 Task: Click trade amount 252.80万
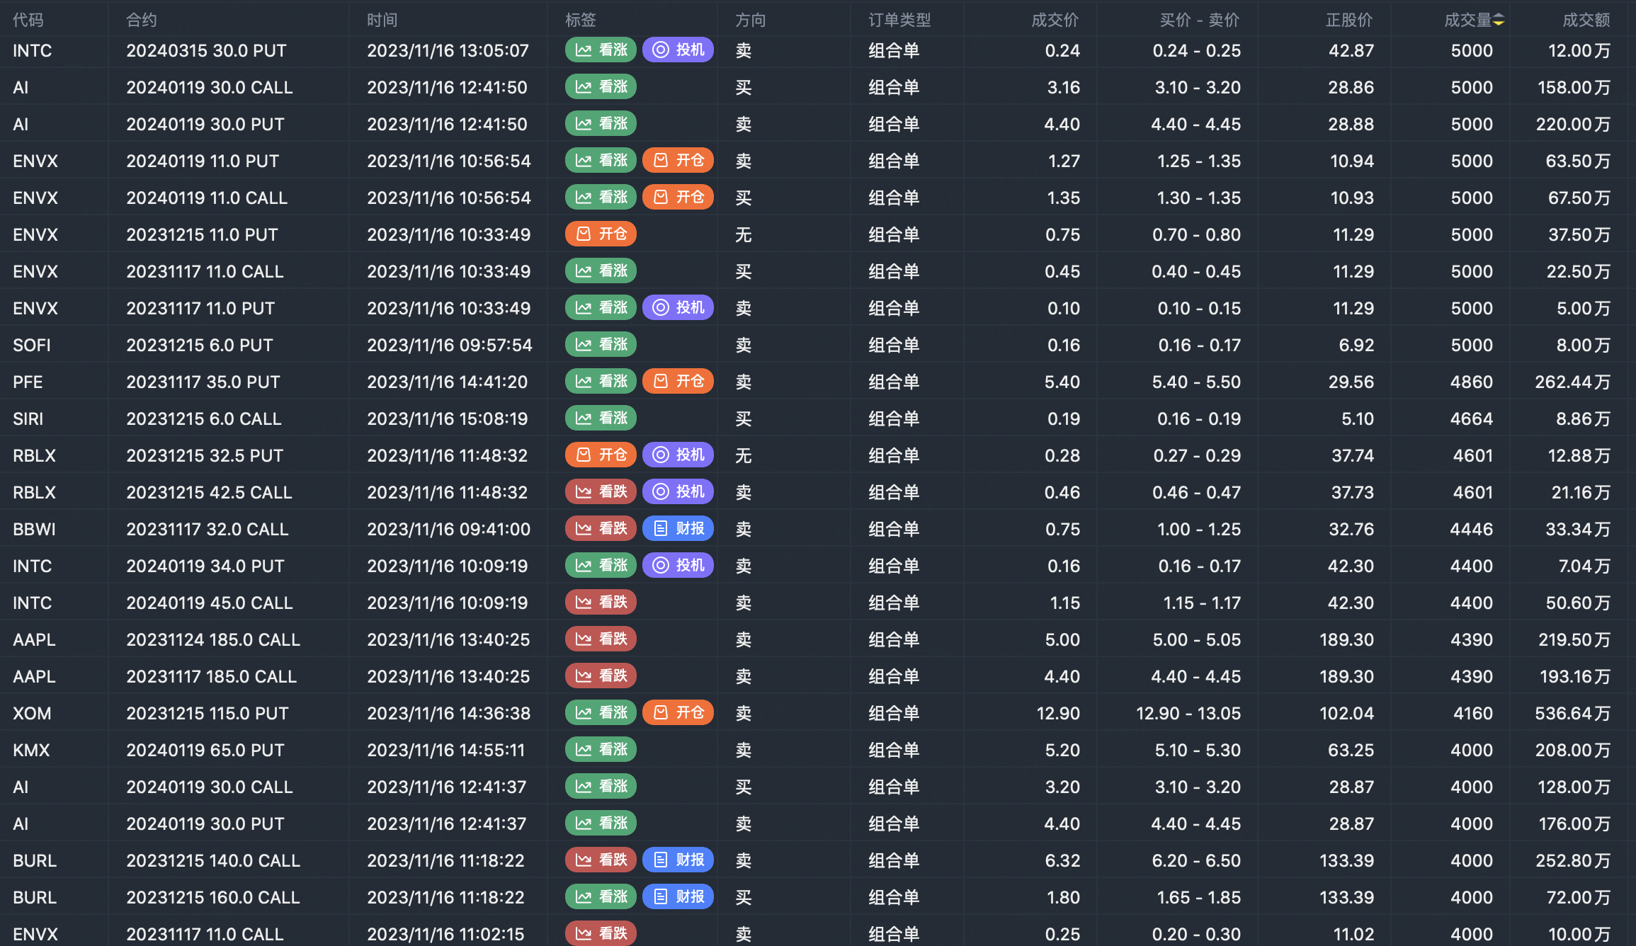[x=1573, y=860]
